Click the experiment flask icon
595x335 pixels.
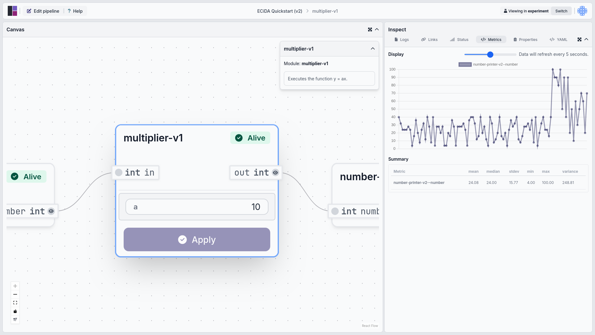[505, 11]
